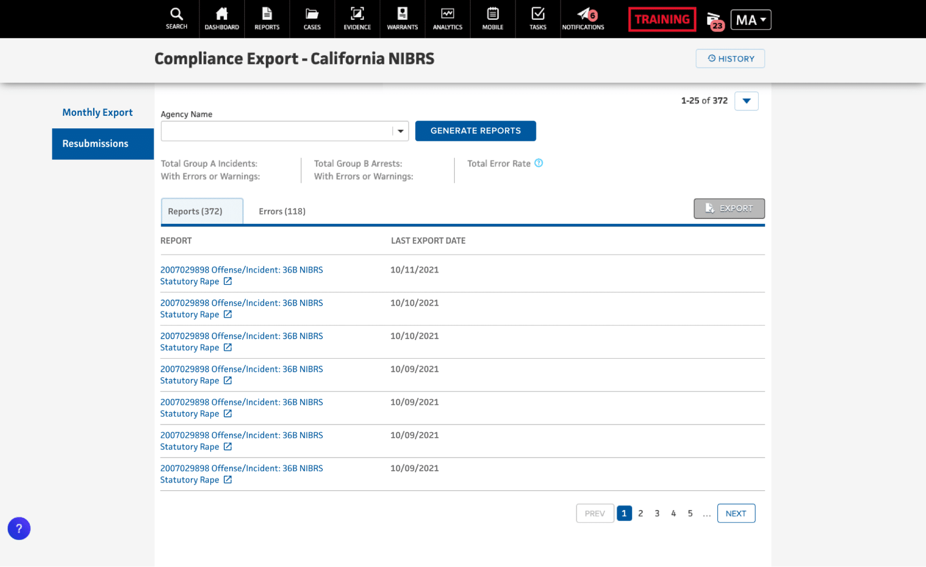Open the Evidence module icon
Screen dimensions: 926x567
pos(357,19)
